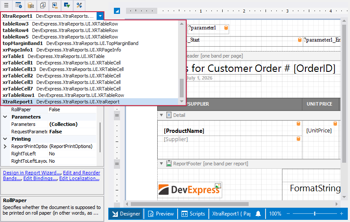This screenshot has width=350, height=222.
Task: Collapse the Printing property category
Action: [x=5, y=139]
